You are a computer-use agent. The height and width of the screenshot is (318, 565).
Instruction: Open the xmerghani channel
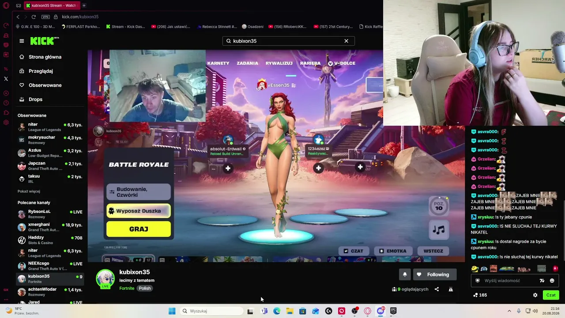coord(50,227)
